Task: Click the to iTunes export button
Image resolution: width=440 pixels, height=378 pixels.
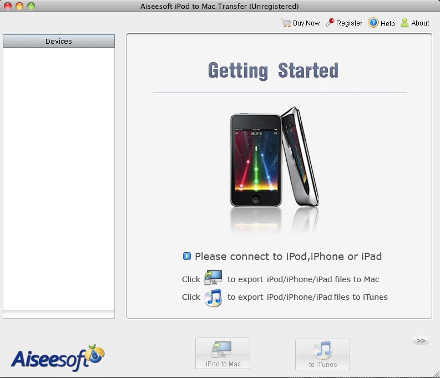Action: (322, 354)
